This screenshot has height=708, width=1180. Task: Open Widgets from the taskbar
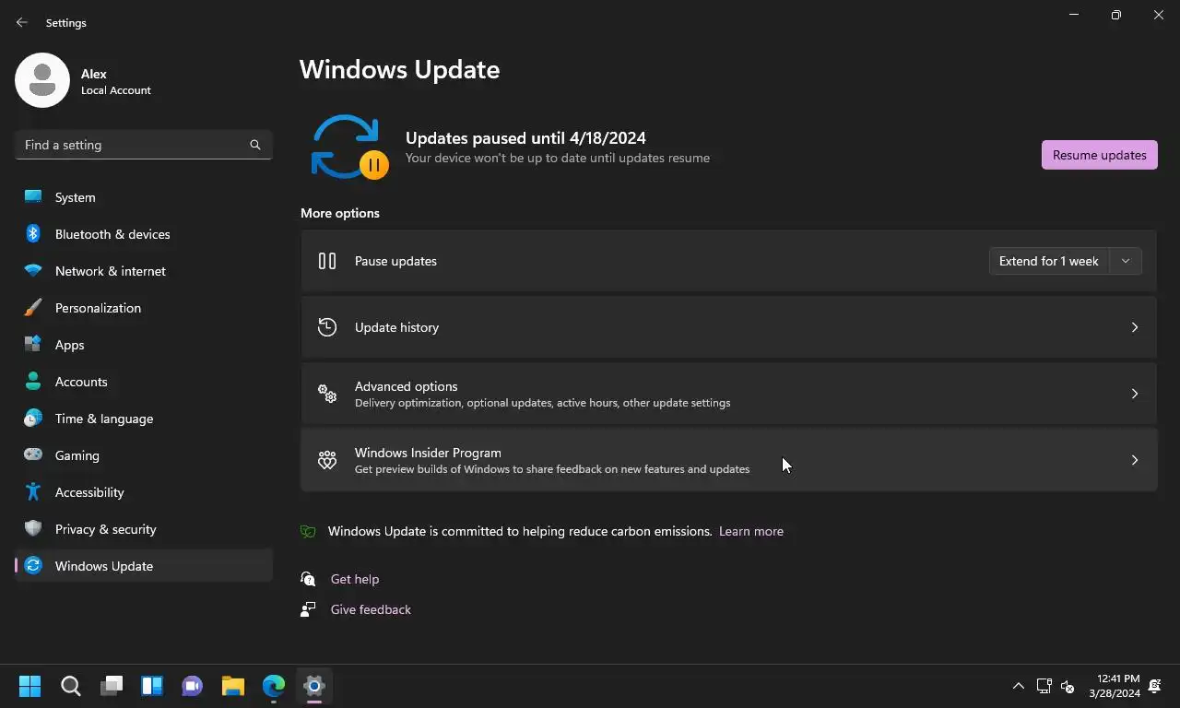tap(152, 686)
